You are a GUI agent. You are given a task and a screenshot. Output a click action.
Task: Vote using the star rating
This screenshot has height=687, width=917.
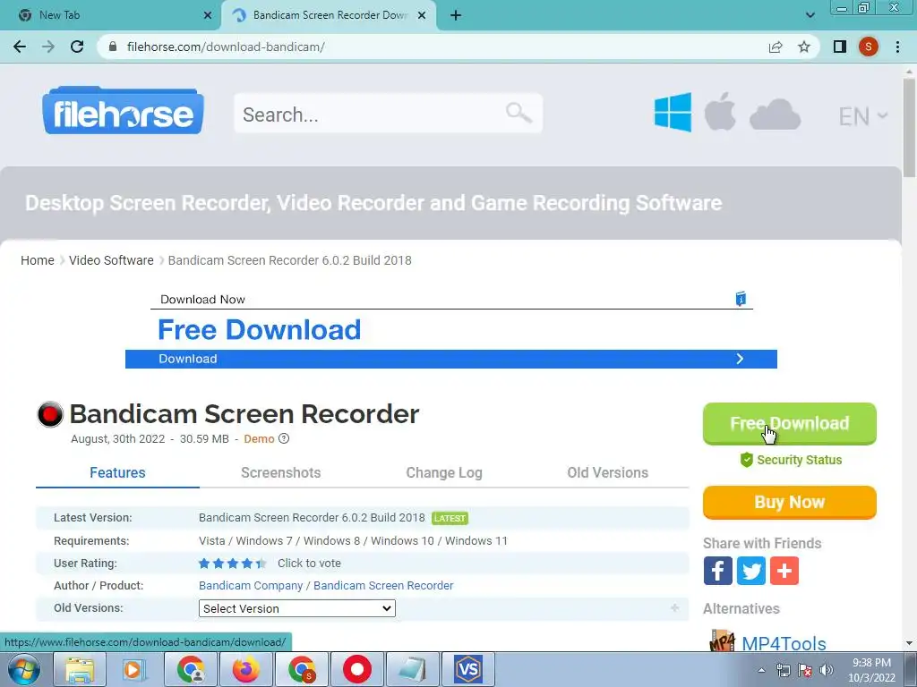(x=232, y=564)
